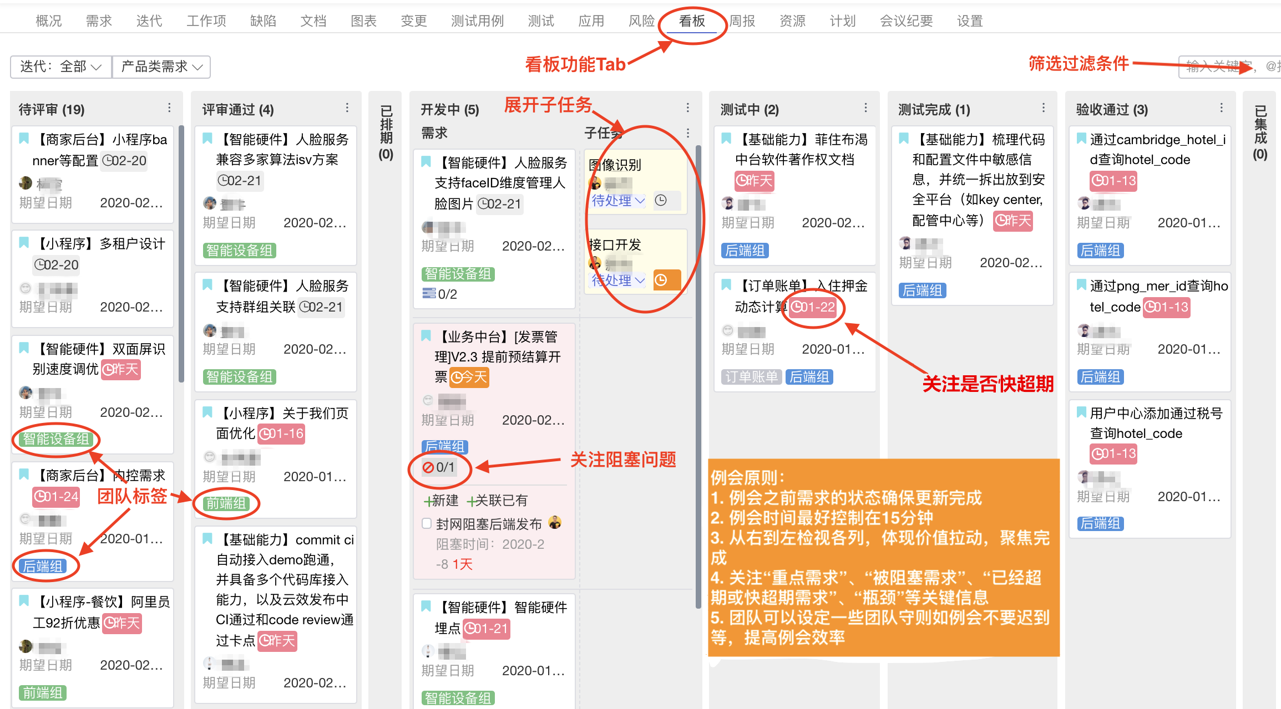Switch to the 周报 tab
The image size is (1281, 709).
[x=742, y=21]
